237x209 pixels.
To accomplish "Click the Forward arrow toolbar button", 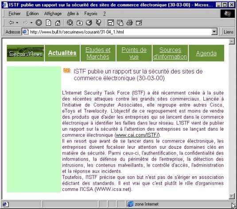I will [x=25, y=23].
